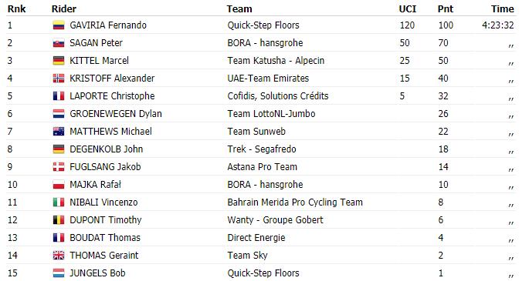Click the Slovak flag beside Sagan
Viewport: 529px width, 281px height.
(x=59, y=43)
